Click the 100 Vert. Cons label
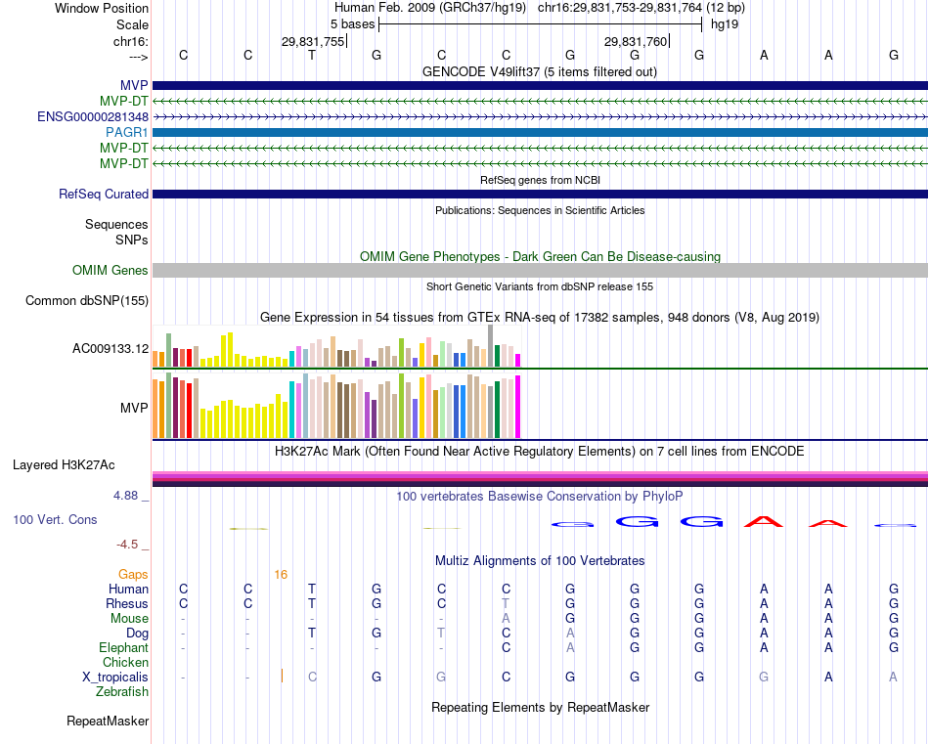This screenshot has width=929, height=744. tap(55, 519)
